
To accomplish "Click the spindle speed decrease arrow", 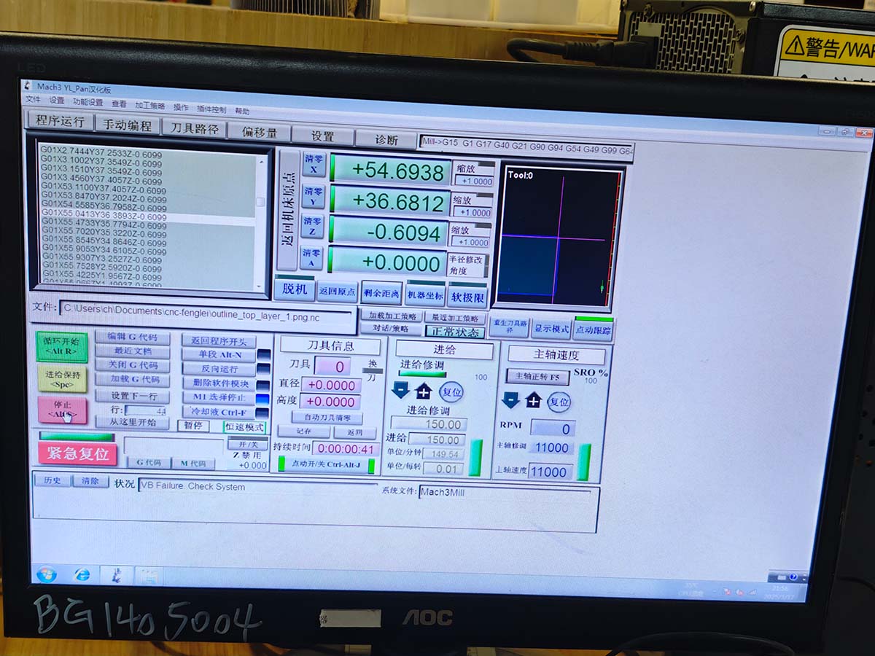I will pyautogui.click(x=511, y=399).
